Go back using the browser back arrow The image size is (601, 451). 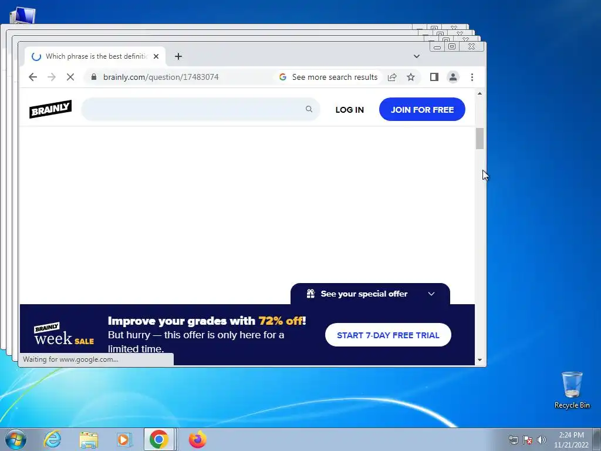point(33,77)
